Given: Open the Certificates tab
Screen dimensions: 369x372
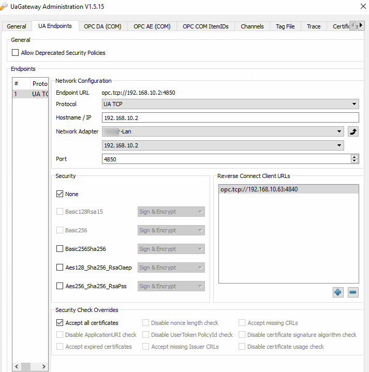Looking at the screenshot, I should 339,26.
